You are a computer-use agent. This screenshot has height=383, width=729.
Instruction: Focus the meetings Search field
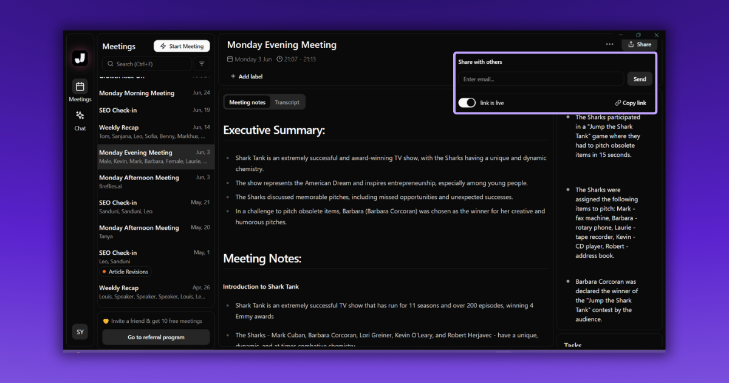click(x=147, y=64)
